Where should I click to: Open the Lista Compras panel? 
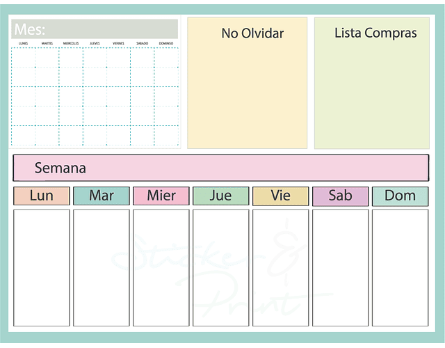371,83
